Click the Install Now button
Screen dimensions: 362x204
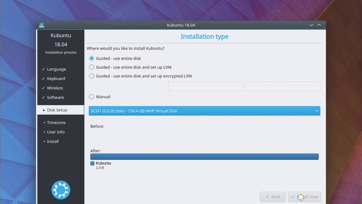(x=304, y=197)
